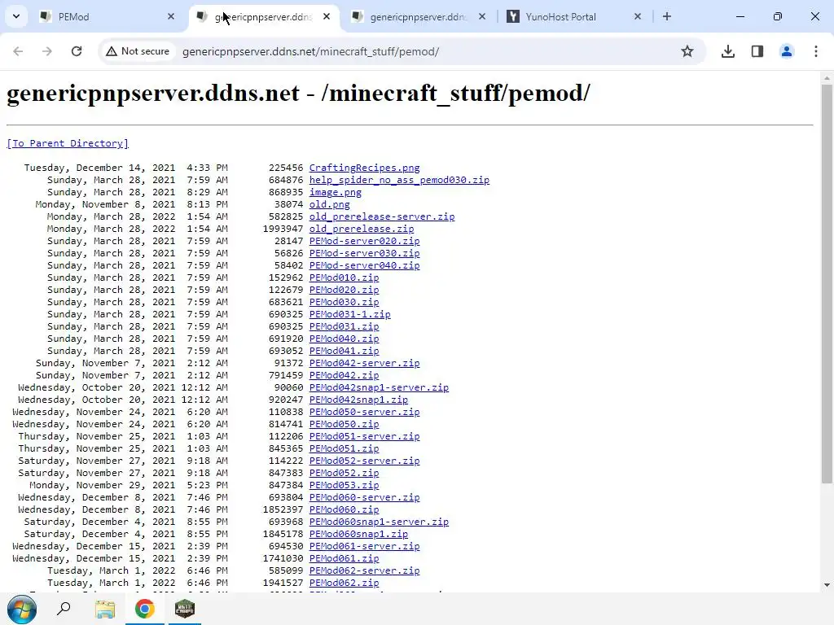Download PEMod062.zip
Screen dimensions: 834x625
click(345, 583)
